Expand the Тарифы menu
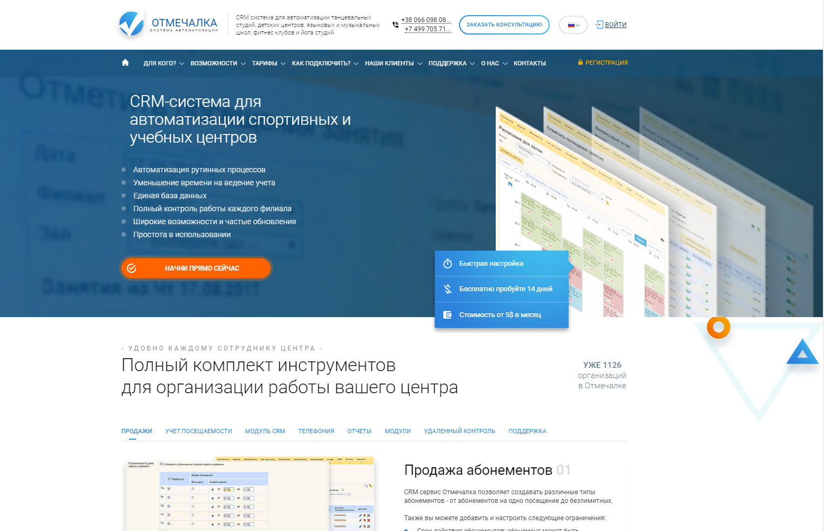This screenshot has height=531, width=824. (268, 63)
